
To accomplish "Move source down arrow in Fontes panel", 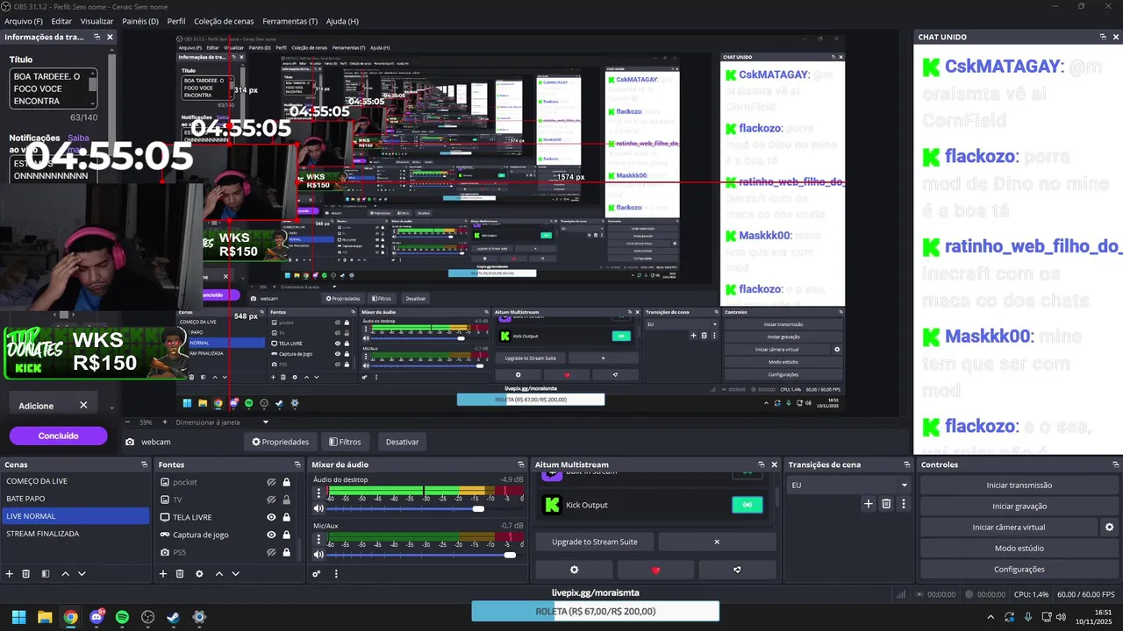I will (235, 574).
